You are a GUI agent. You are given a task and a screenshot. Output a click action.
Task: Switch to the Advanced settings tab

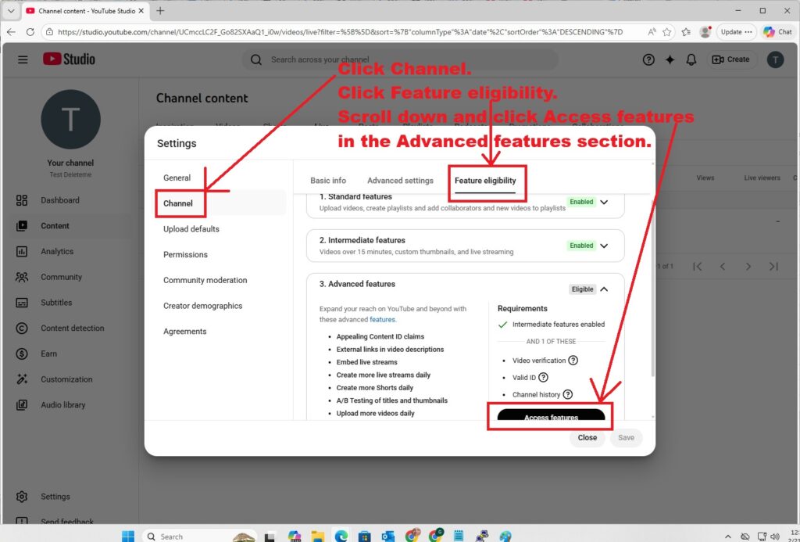(x=400, y=181)
